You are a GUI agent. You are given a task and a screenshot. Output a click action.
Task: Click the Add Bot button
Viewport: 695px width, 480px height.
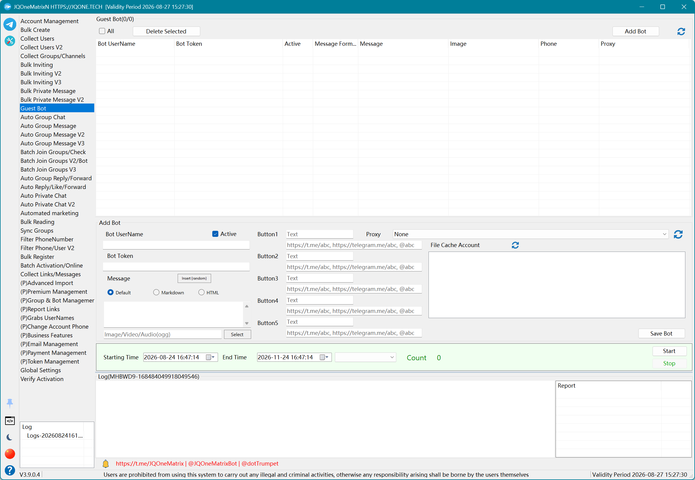[x=635, y=31]
